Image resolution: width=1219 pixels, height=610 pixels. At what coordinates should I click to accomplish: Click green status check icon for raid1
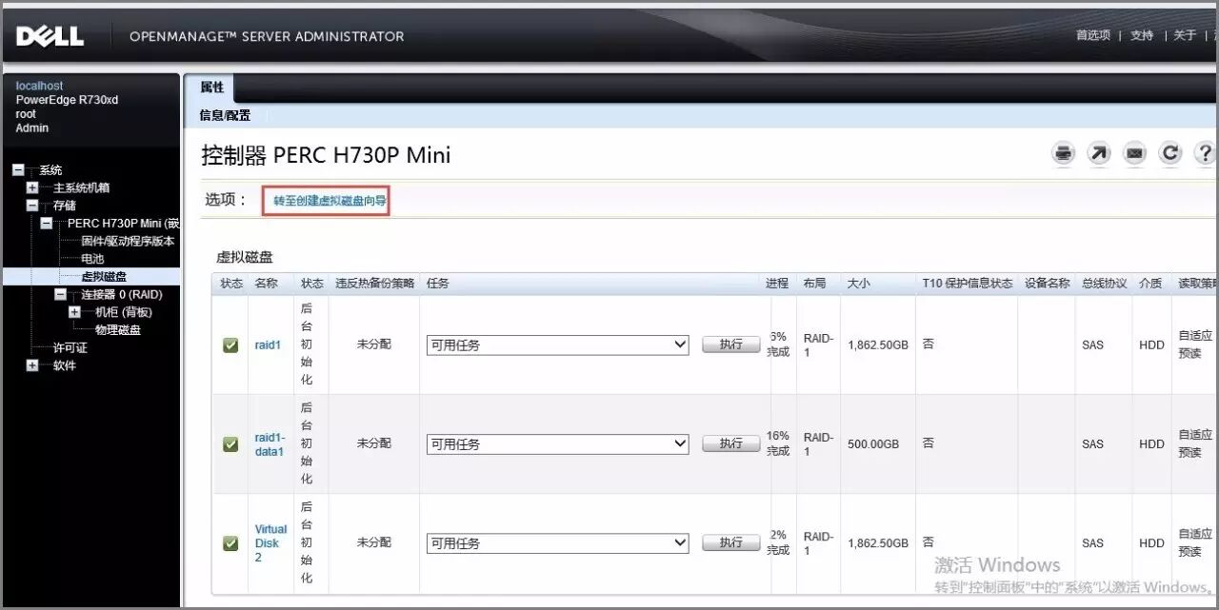230,345
